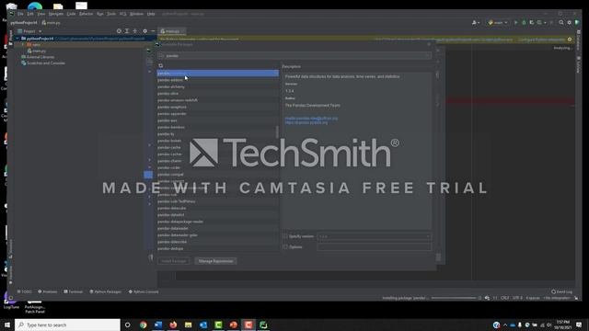Open the VCS menu

coord(122,14)
